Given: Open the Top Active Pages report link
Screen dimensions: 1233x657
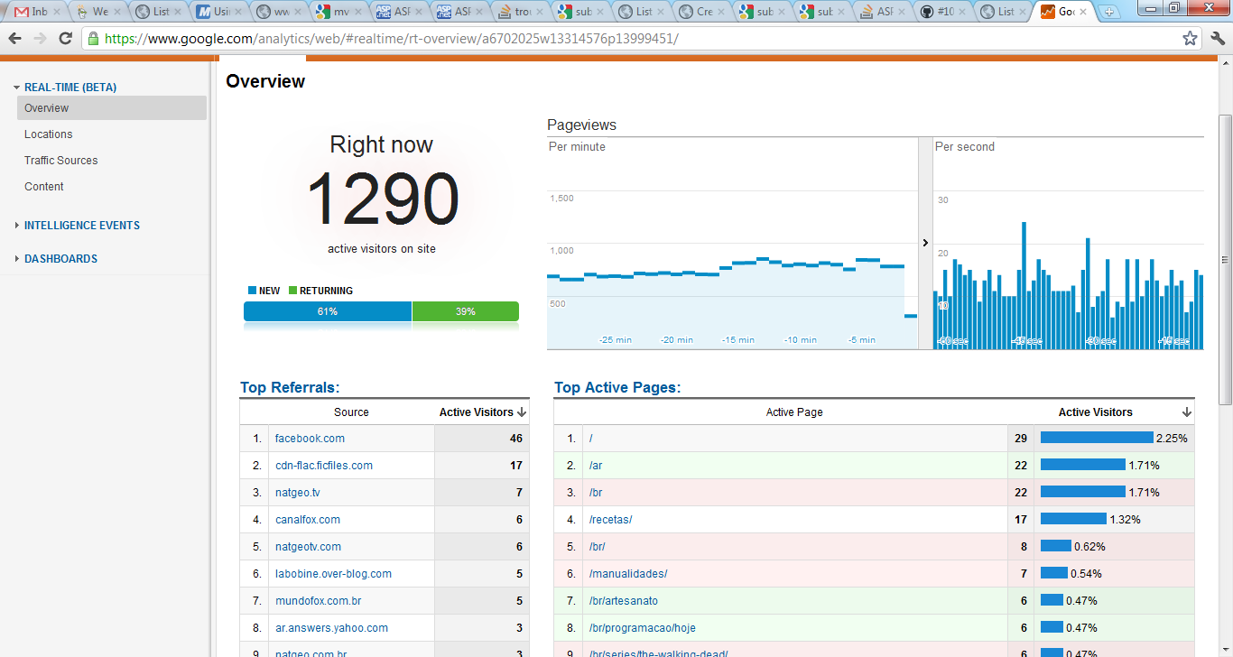Looking at the screenshot, I should 617,388.
